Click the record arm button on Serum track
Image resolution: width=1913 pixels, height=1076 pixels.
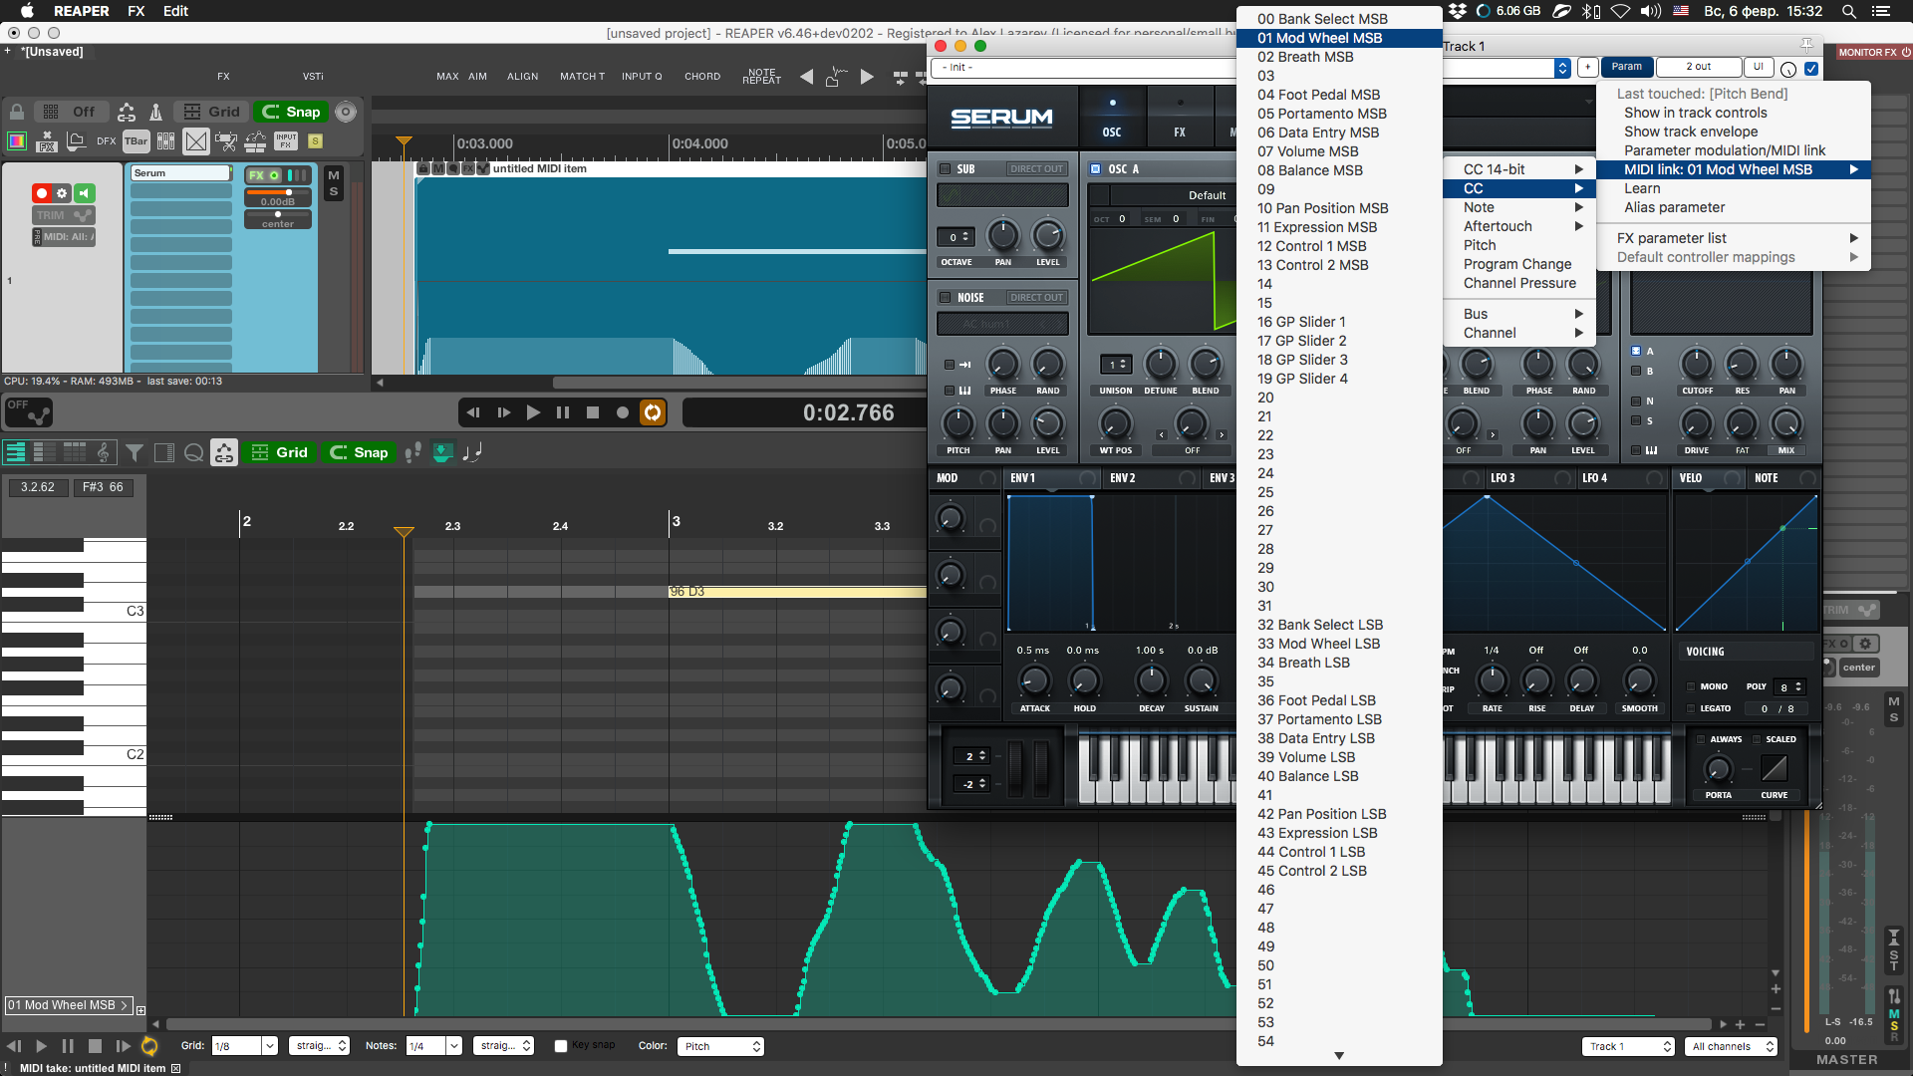pos(42,193)
